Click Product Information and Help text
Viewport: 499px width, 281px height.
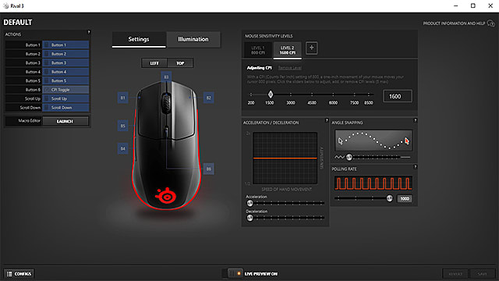[x=454, y=23]
